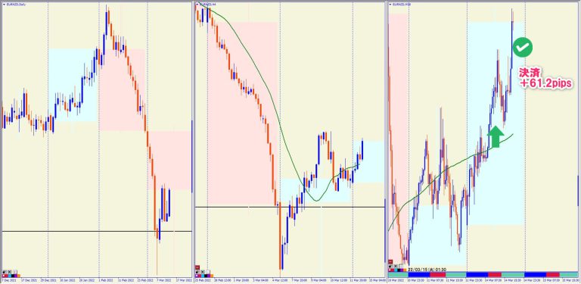Toggle the white square in M30 chart color row

coord(390,270)
